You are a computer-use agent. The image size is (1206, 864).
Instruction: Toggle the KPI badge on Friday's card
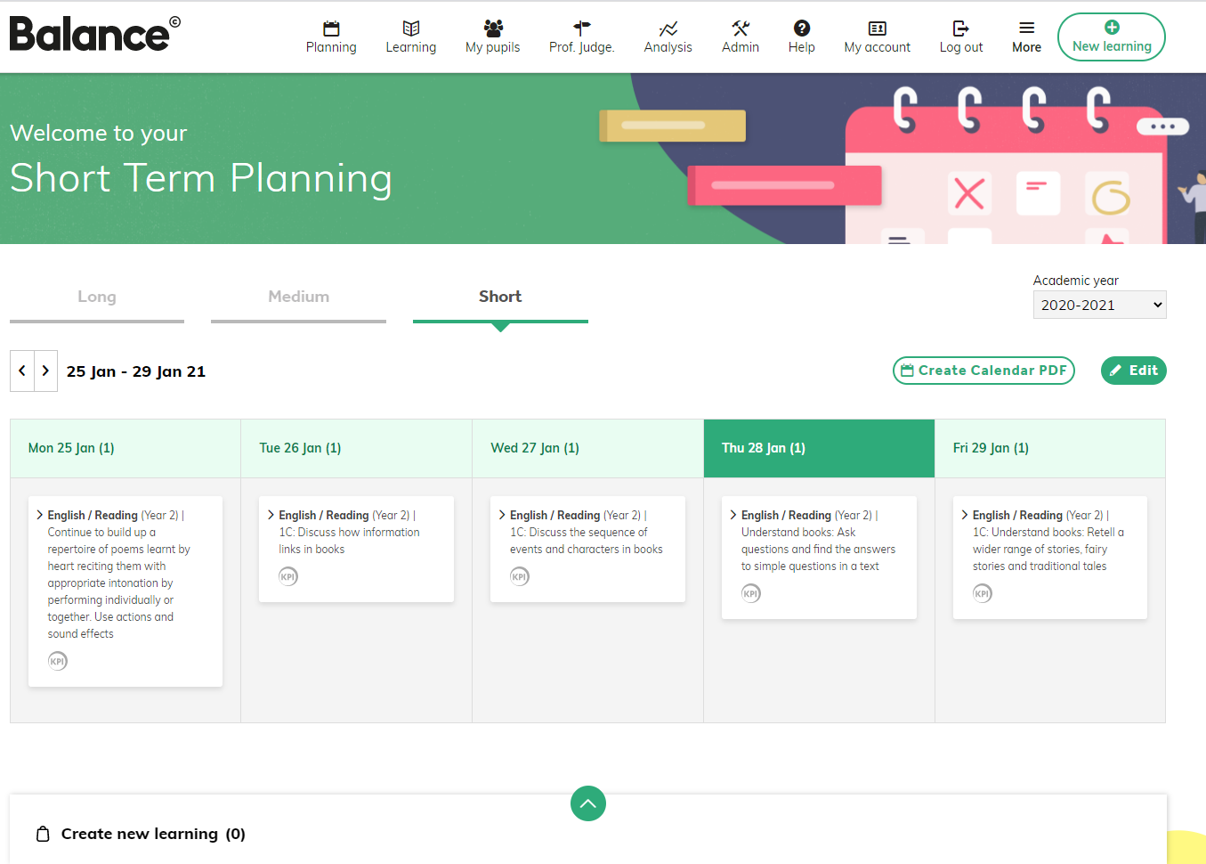[983, 593]
